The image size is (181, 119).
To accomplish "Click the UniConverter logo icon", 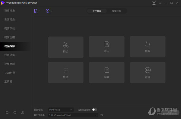I will coord(2,3).
